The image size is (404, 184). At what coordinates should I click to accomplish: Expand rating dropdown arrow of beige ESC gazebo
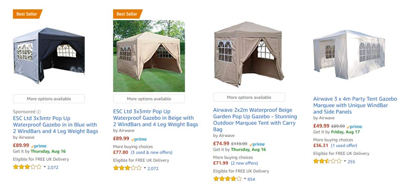[x=145, y=168]
